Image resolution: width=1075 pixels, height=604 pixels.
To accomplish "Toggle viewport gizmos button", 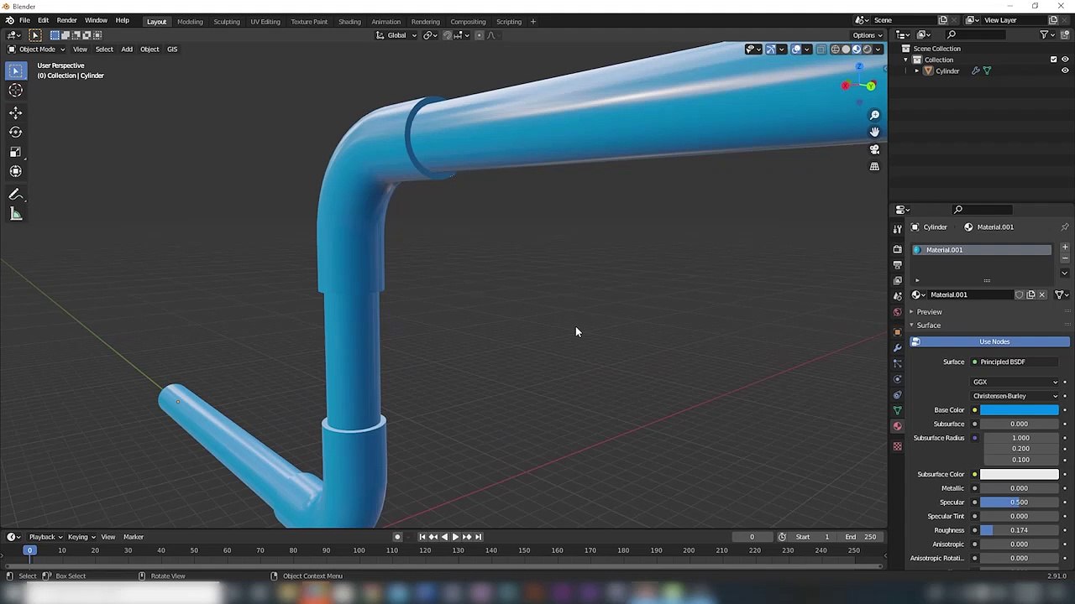I will click(x=770, y=49).
